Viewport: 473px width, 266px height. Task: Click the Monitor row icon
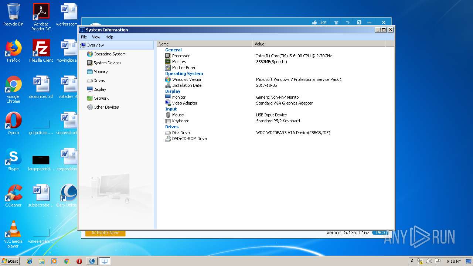pos(168,97)
